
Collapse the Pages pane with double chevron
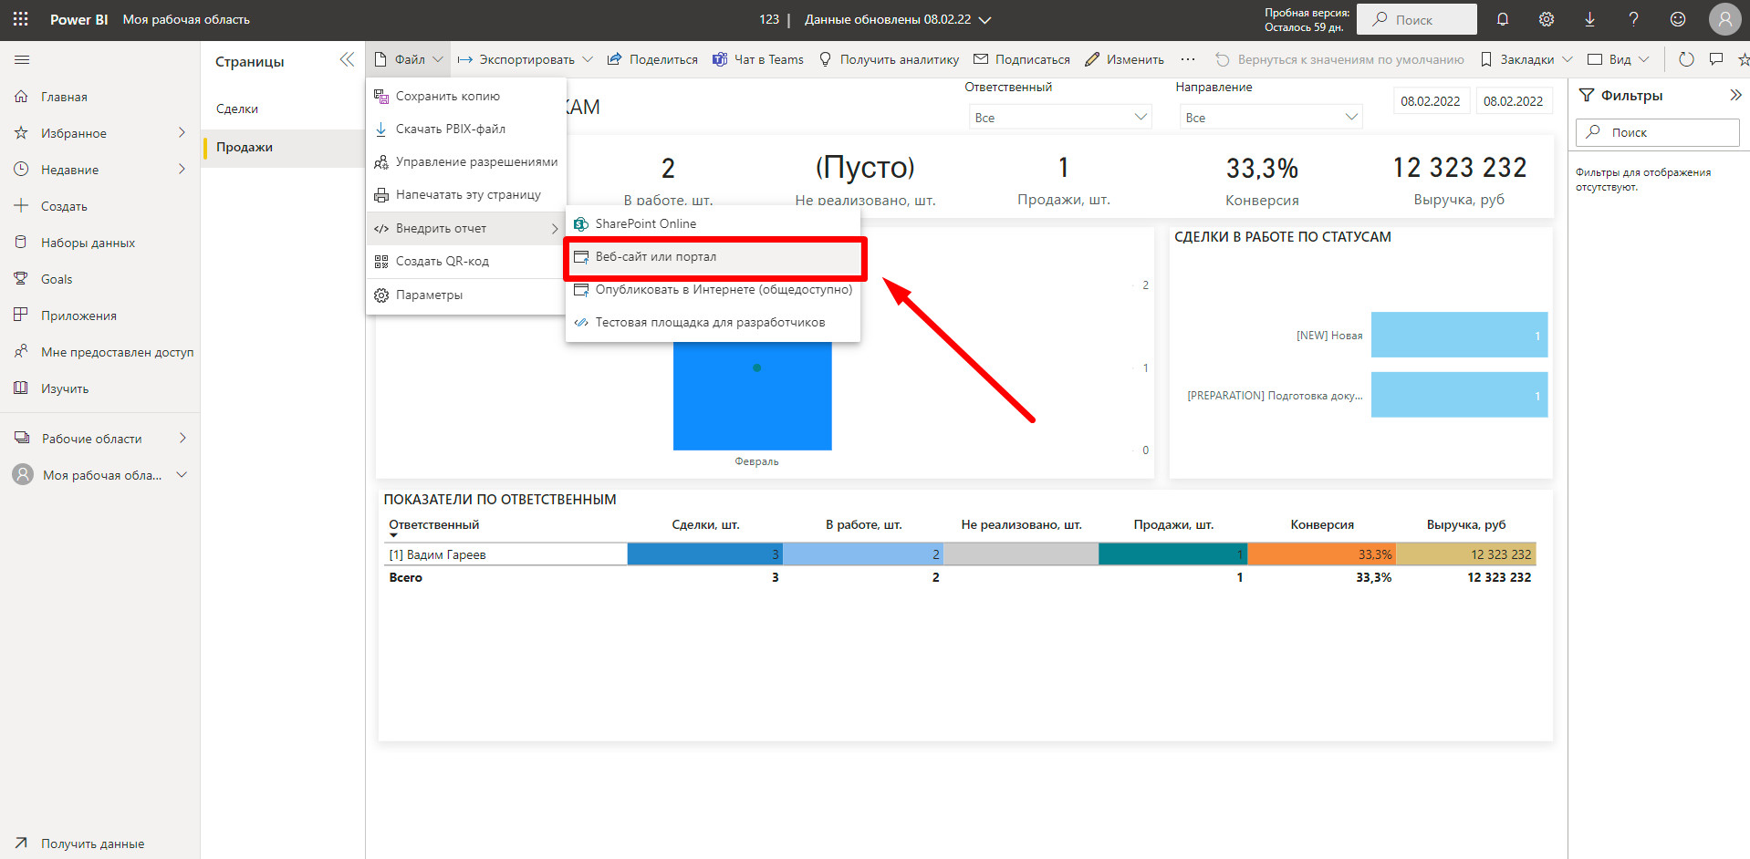[x=347, y=60]
